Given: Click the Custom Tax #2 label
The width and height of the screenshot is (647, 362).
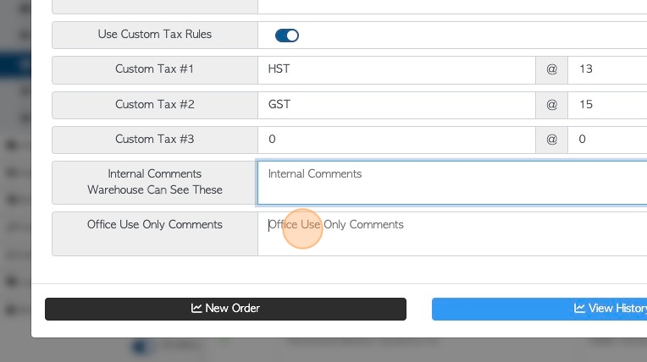Looking at the screenshot, I should tap(155, 104).
